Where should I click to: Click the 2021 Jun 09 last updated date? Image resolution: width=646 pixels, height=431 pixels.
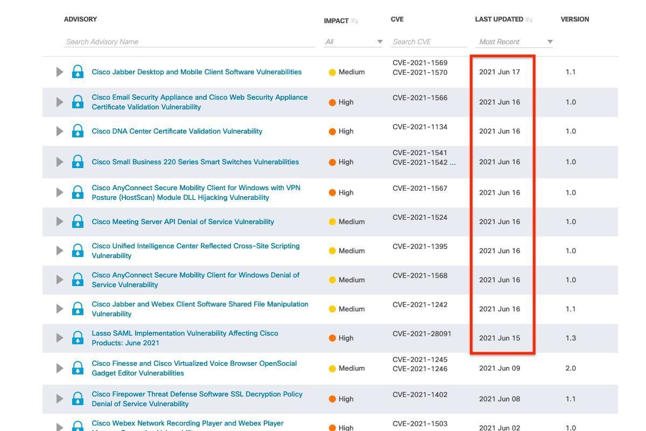(500, 368)
